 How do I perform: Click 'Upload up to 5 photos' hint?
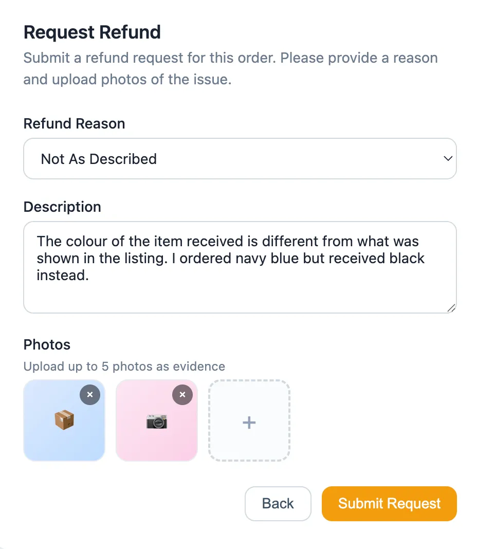pos(124,367)
